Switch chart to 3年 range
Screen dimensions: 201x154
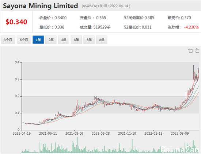point(64,40)
